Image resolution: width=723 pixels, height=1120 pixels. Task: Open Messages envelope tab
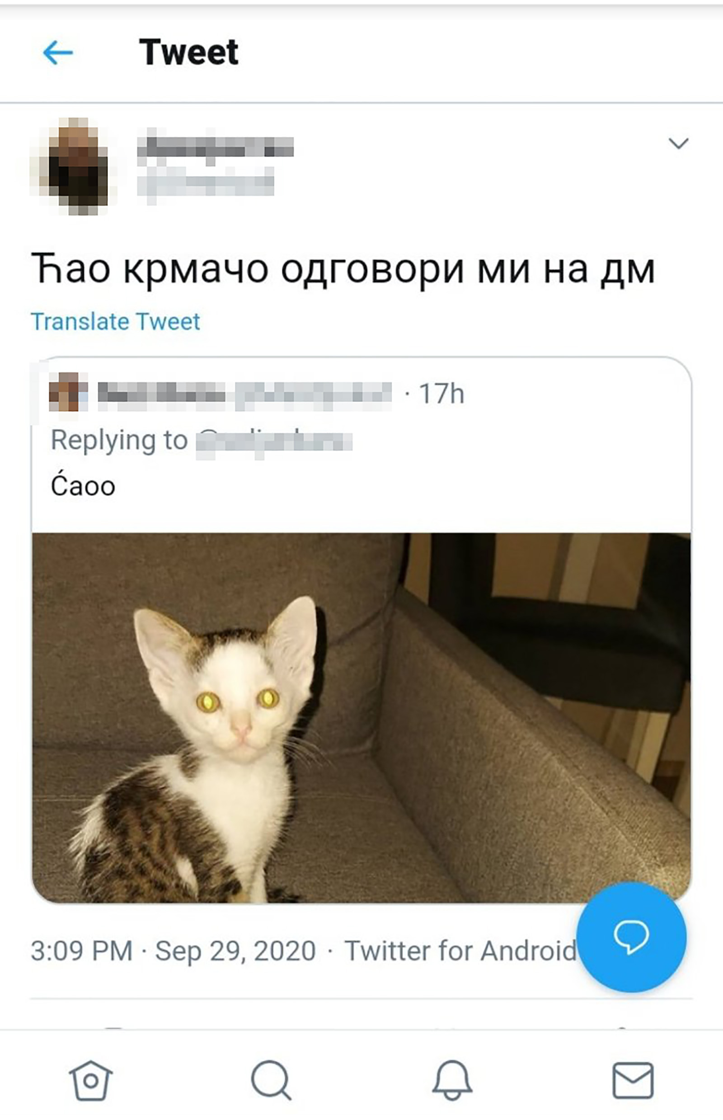coord(633,1080)
